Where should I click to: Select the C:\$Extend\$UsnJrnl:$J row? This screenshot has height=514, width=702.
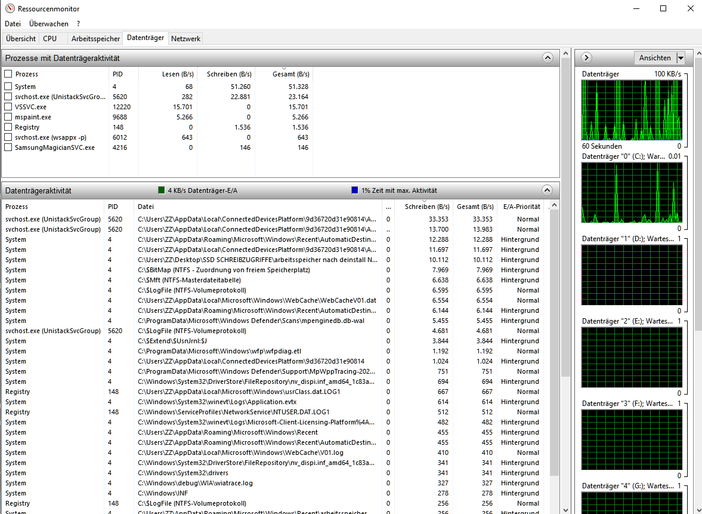[x=275, y=341]
